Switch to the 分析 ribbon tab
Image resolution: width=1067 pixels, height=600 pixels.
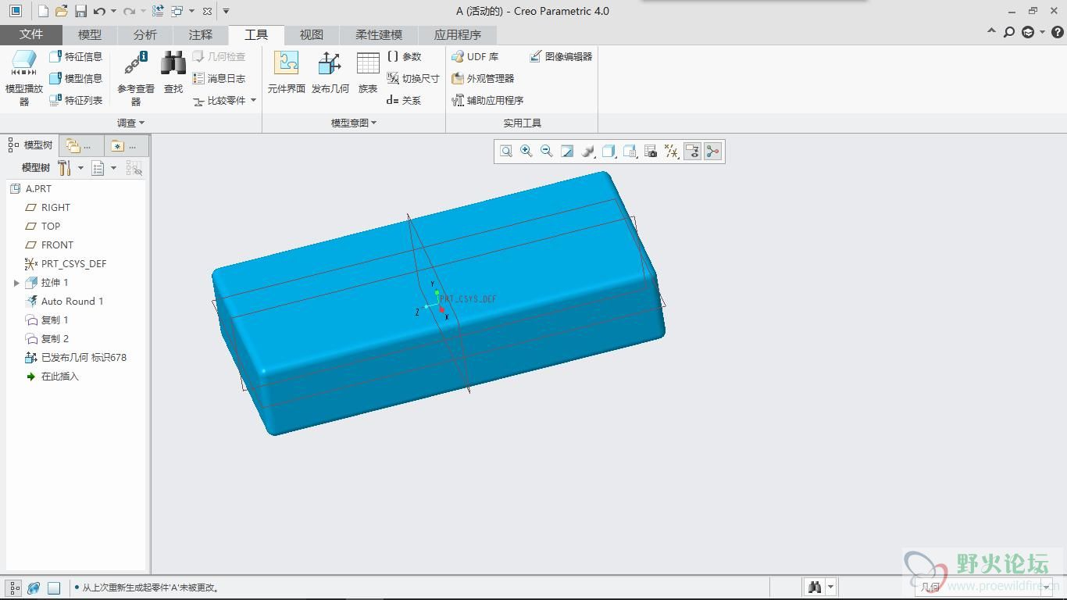coord(145,34)
